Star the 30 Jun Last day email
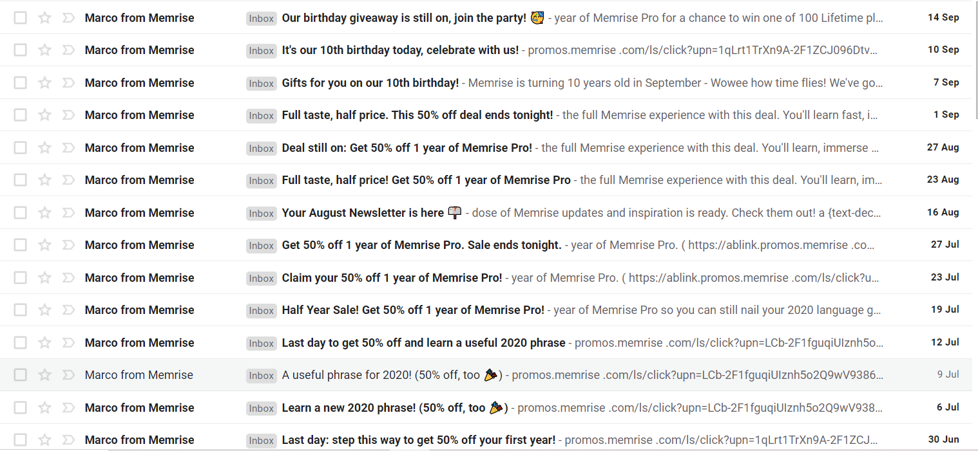 (x=44, y=440)
